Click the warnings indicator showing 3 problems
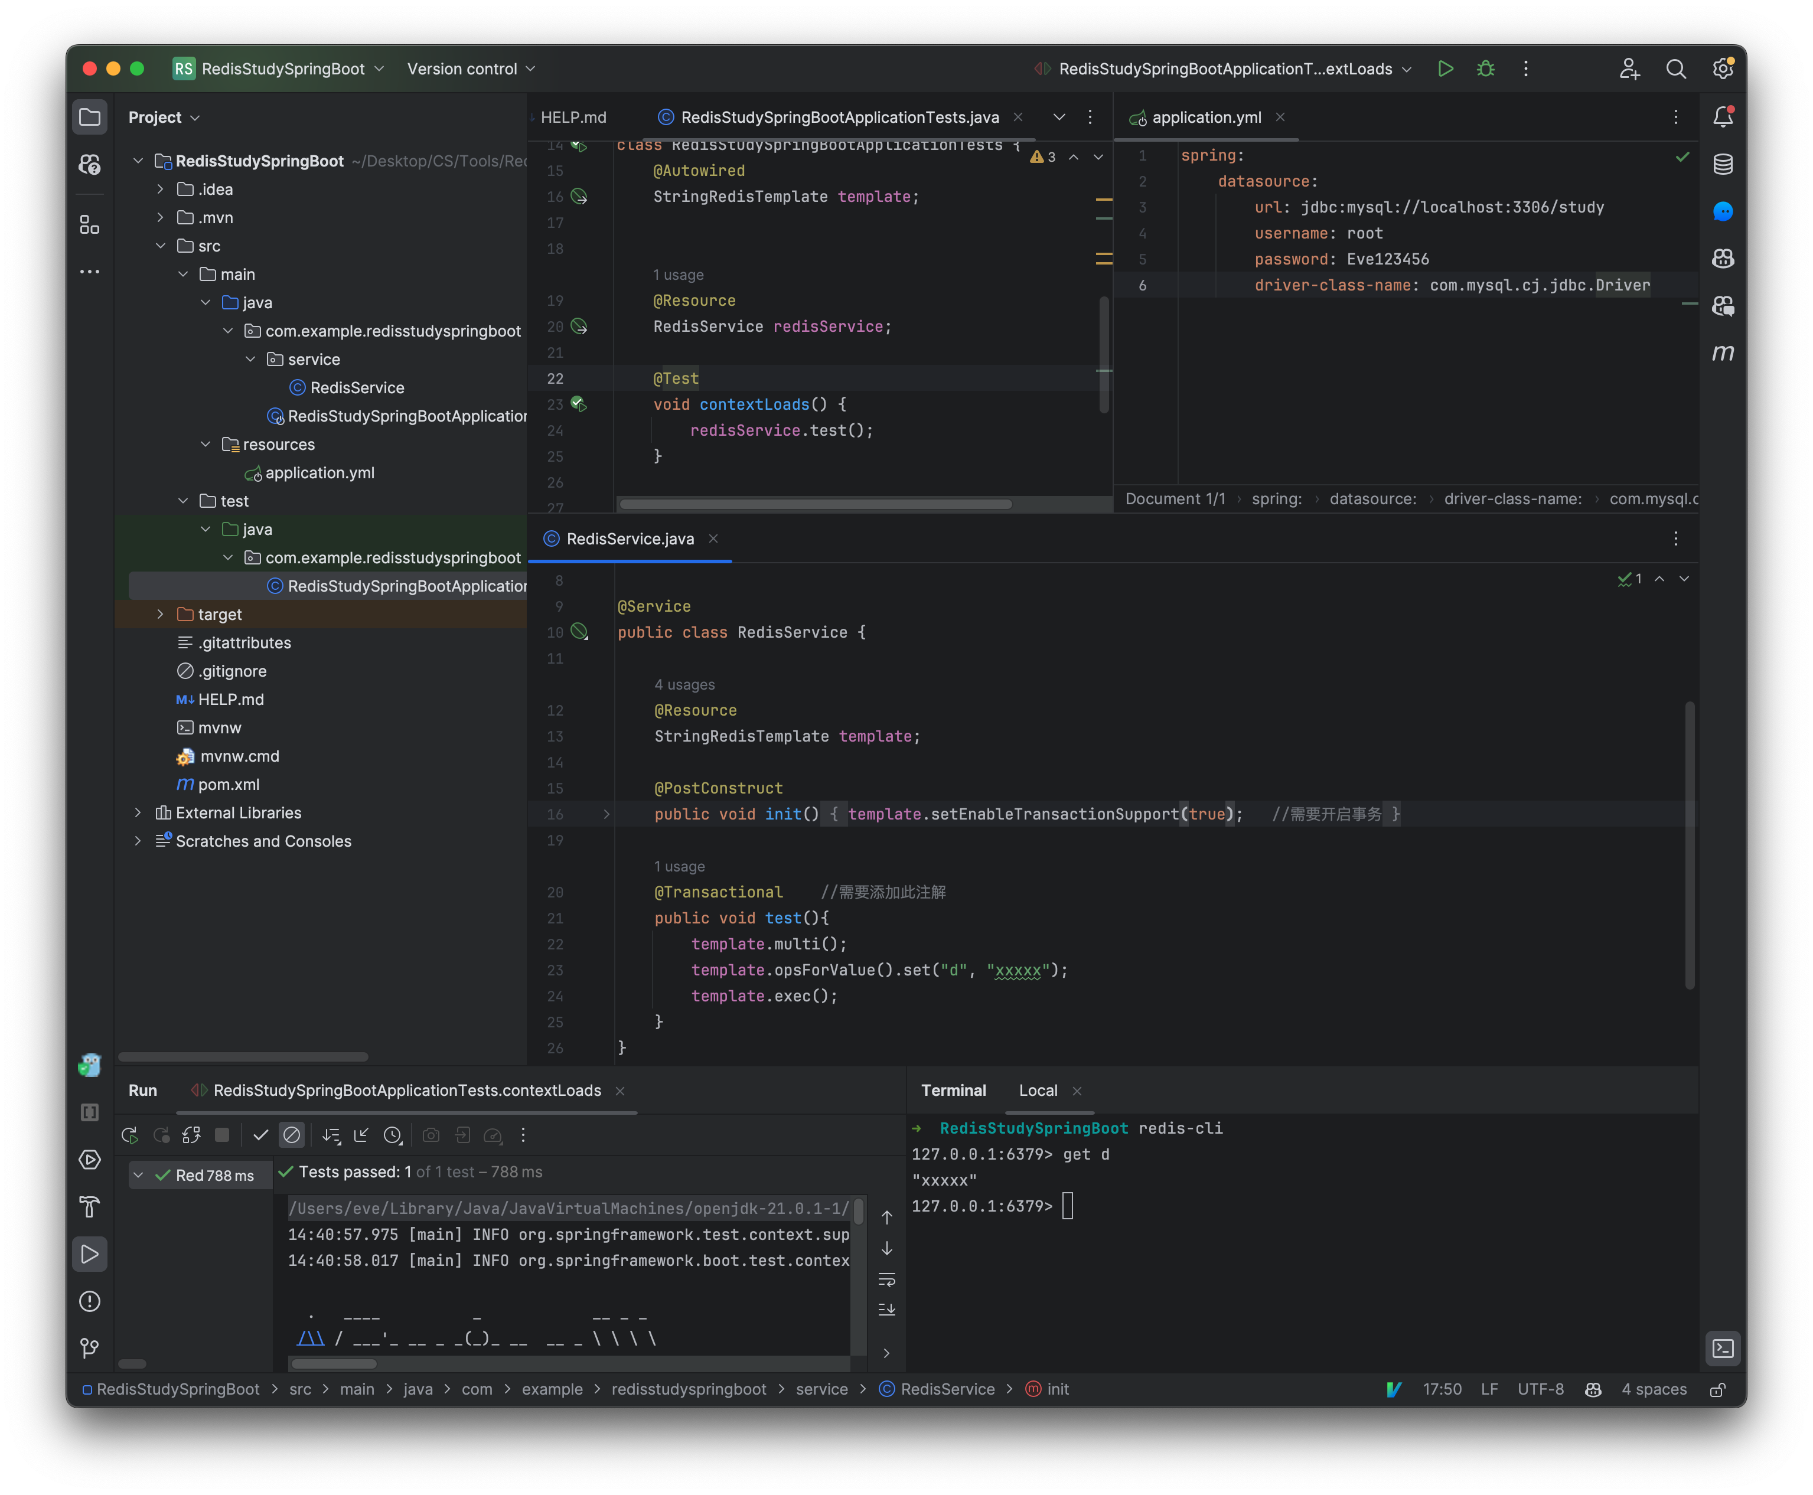This screenshot has width=1813, height=1495. tap(1042, 156)
